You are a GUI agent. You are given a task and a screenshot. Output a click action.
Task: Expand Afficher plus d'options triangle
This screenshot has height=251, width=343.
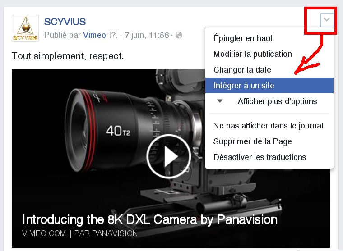click(220, 101)
